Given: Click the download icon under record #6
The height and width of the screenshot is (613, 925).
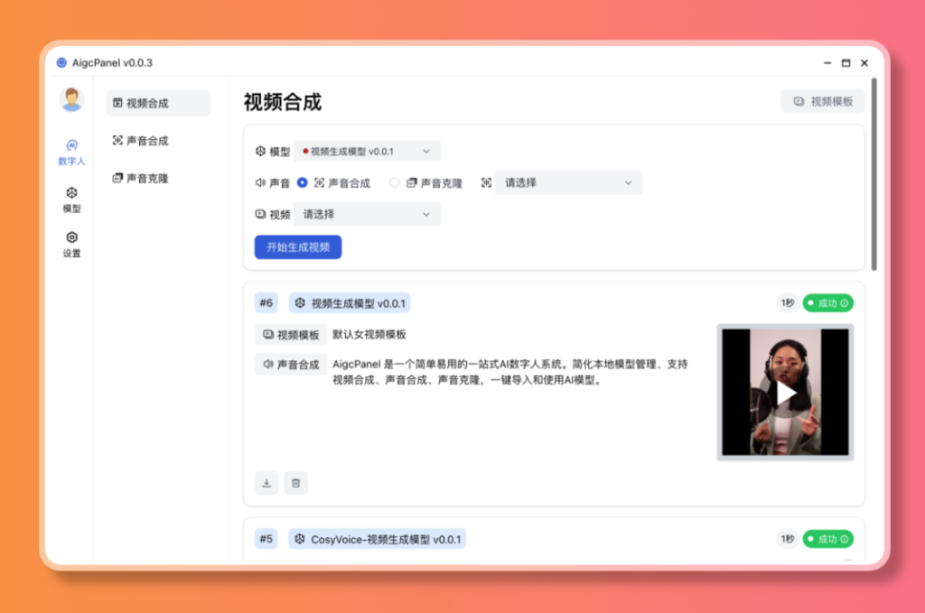Looking at the screenshot, I should click(x=266, y=483).
